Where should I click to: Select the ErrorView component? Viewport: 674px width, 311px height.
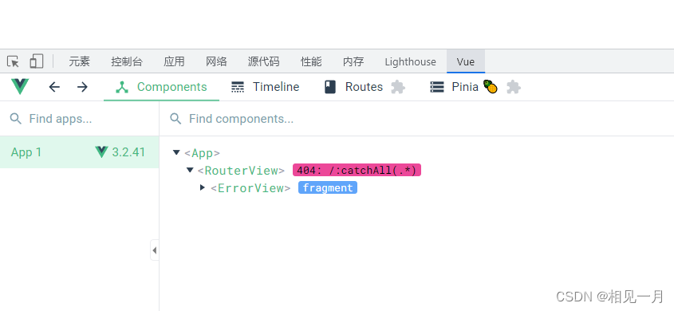pos(250,187)
